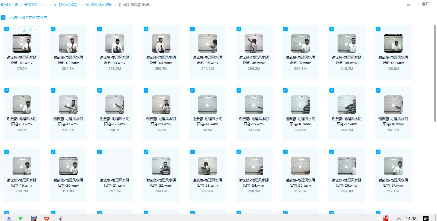Click the red input-method icon in the tray
Screen dimensions: 437x221
coord(386,218)
